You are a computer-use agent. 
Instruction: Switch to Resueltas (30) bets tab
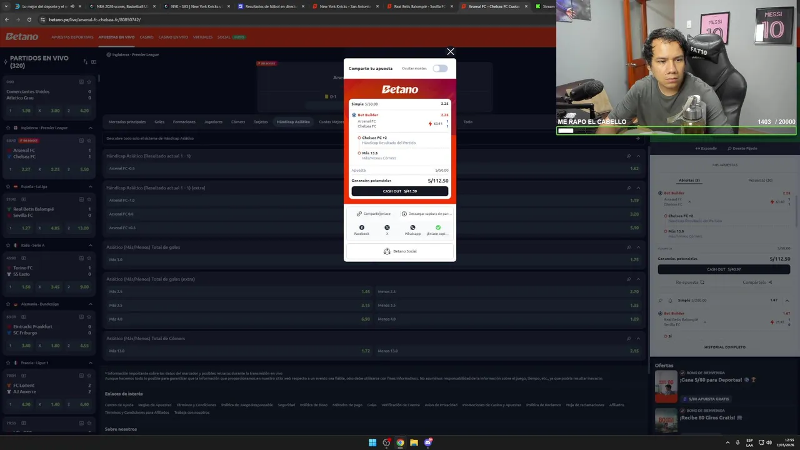pos(760,180)
